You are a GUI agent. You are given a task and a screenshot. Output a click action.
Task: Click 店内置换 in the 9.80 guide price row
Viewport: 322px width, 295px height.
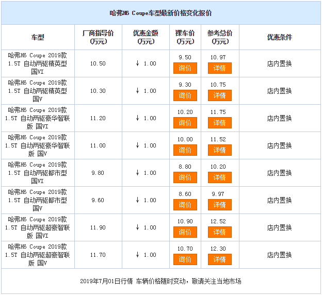(x=280, y=173)
